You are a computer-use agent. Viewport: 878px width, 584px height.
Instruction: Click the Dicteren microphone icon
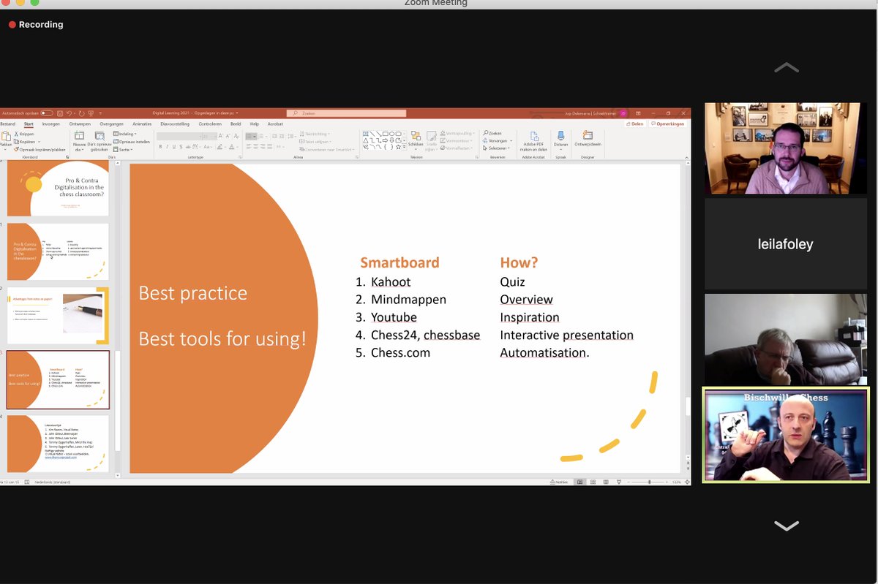(x=560, y=136)
